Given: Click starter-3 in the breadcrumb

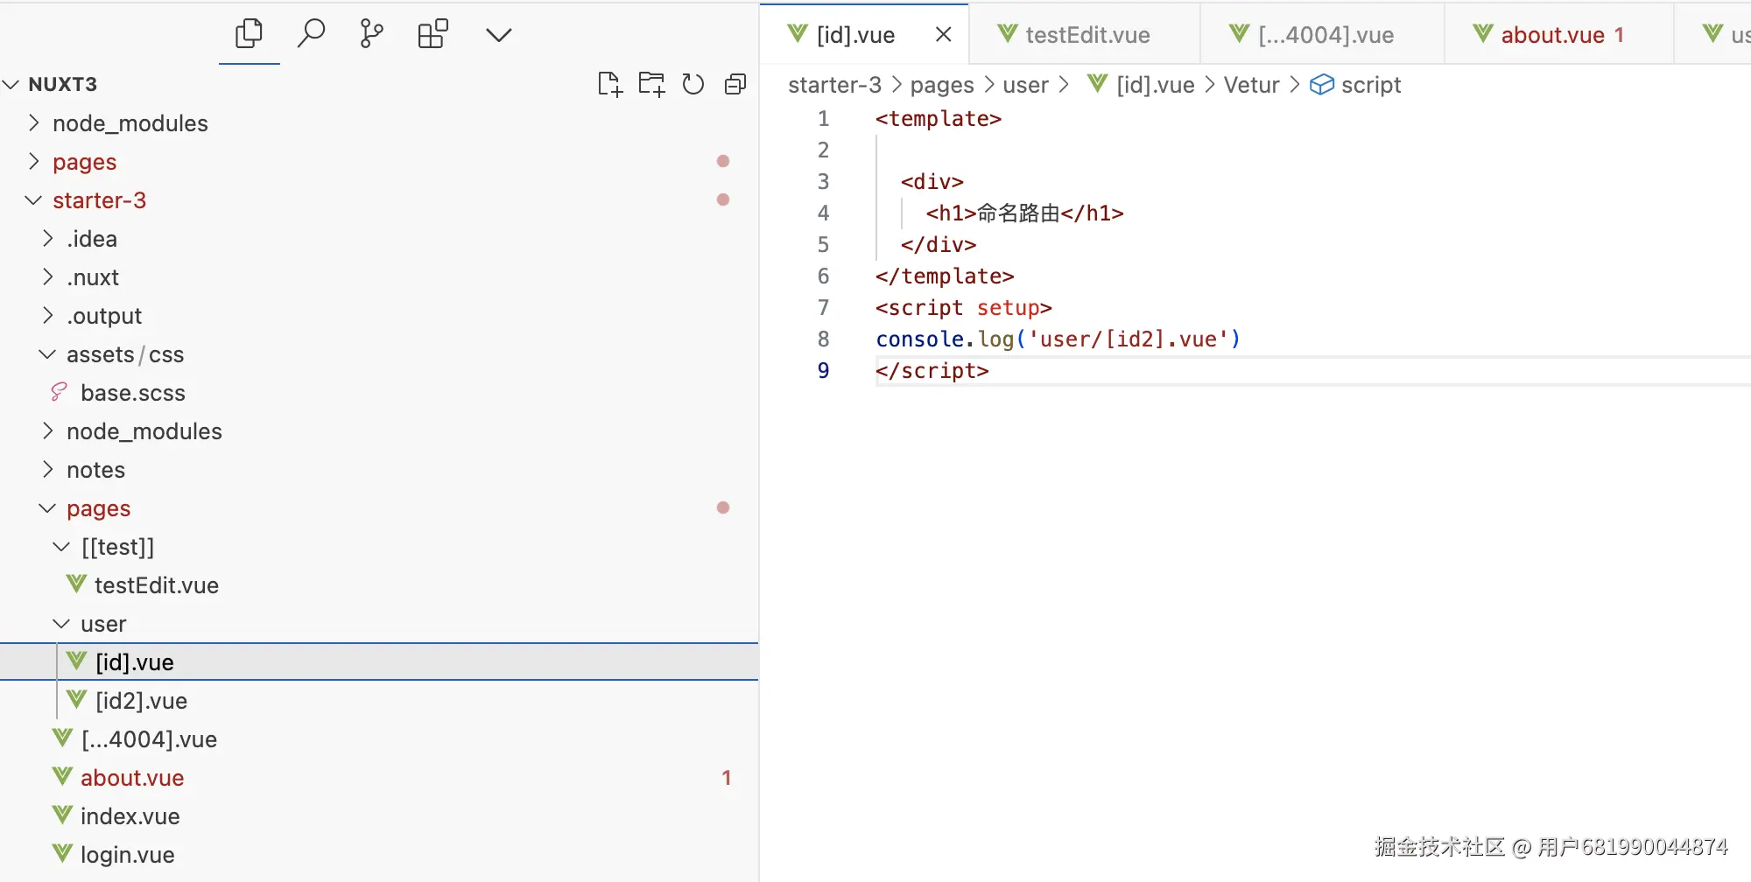Looking at the screenshot, I should (x=834, y=85).
